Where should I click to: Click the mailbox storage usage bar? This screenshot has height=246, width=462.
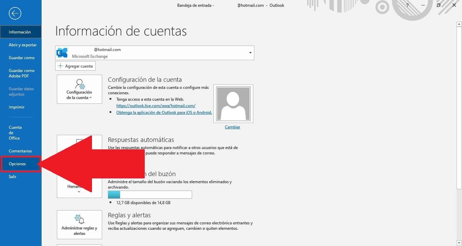[x=150, y=195]
